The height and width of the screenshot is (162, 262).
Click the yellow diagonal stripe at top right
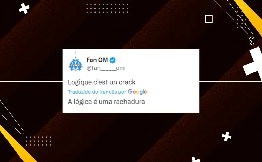tap(249, 17)
